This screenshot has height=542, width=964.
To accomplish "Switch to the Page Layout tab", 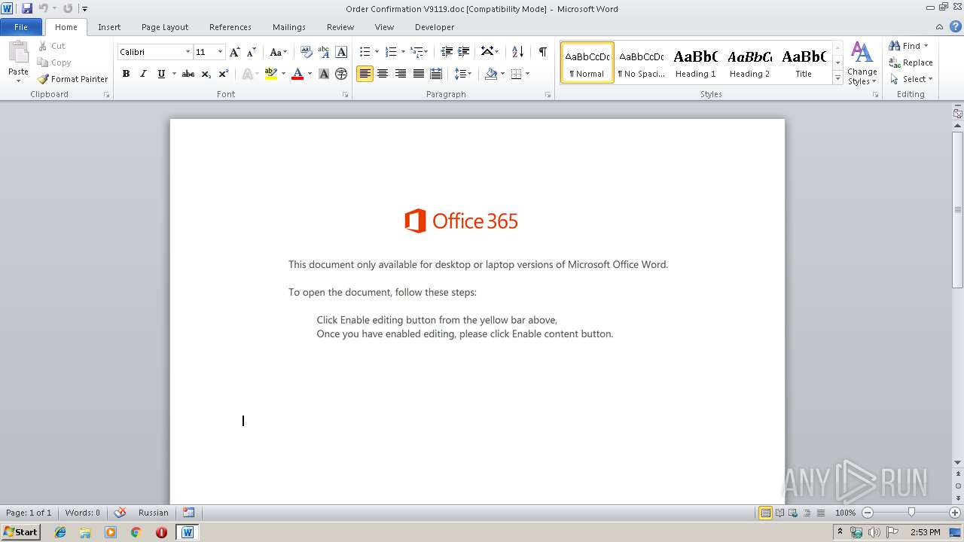I will tap(165, 27).
